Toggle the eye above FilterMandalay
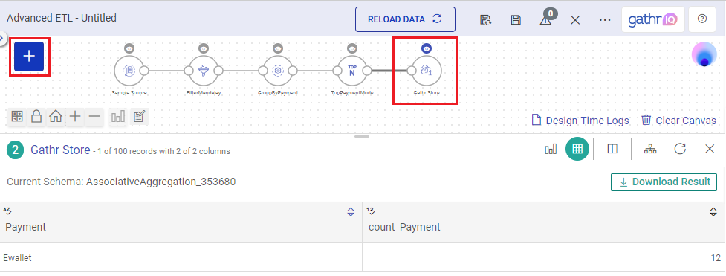 click(204, 48)
